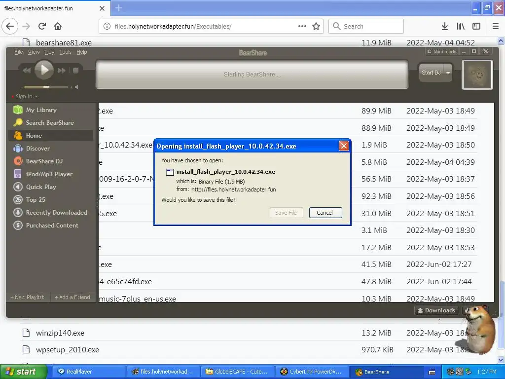
Task: Open a new browser tab
Action: 119,8
